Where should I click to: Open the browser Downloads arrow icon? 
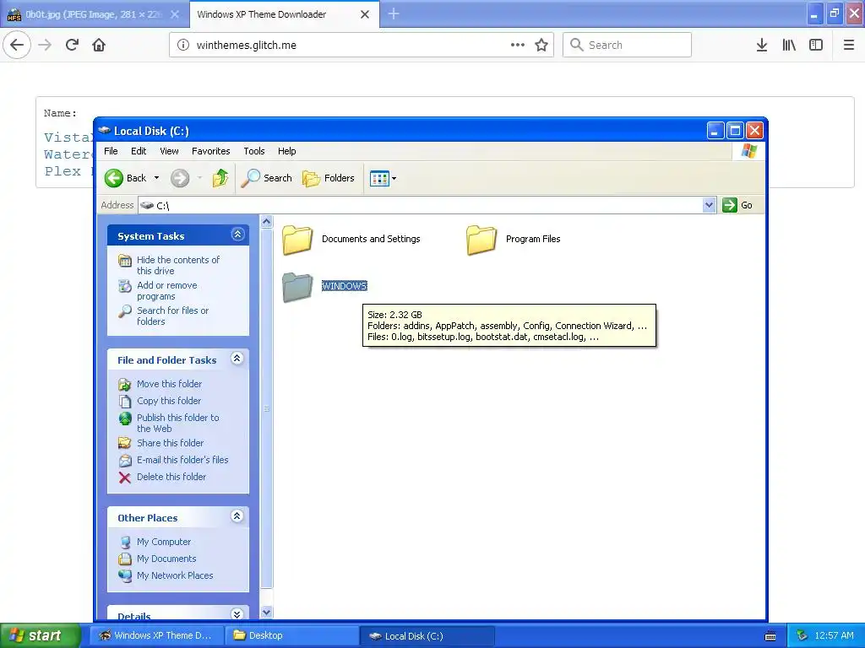coord(762,45)
